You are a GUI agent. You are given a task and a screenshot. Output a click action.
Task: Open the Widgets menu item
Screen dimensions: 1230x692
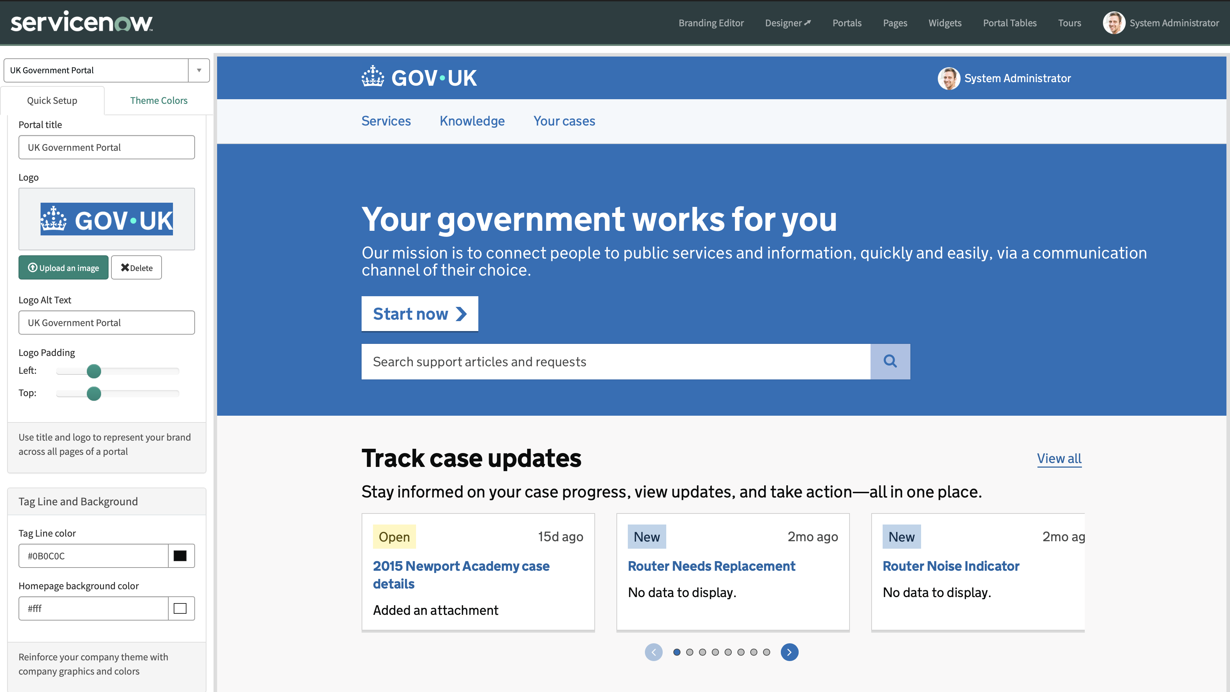[945, 23]
